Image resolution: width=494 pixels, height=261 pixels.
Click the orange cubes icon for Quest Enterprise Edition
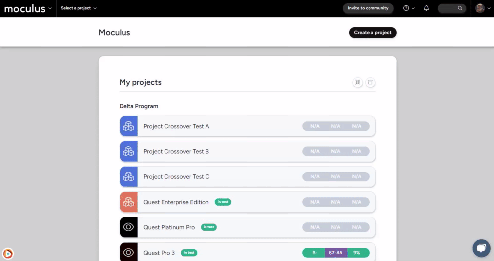tap(128, 202)
